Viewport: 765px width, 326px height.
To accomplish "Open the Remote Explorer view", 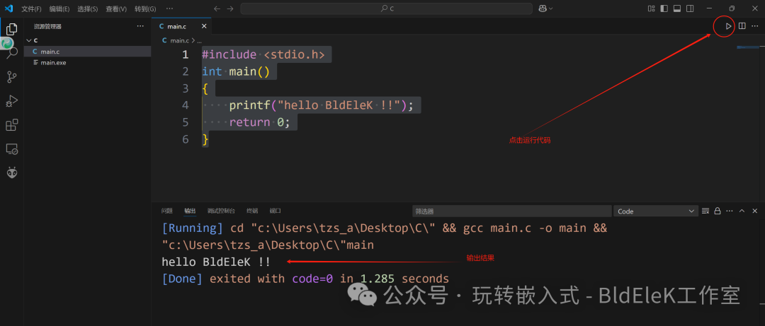I will point(12,149).
